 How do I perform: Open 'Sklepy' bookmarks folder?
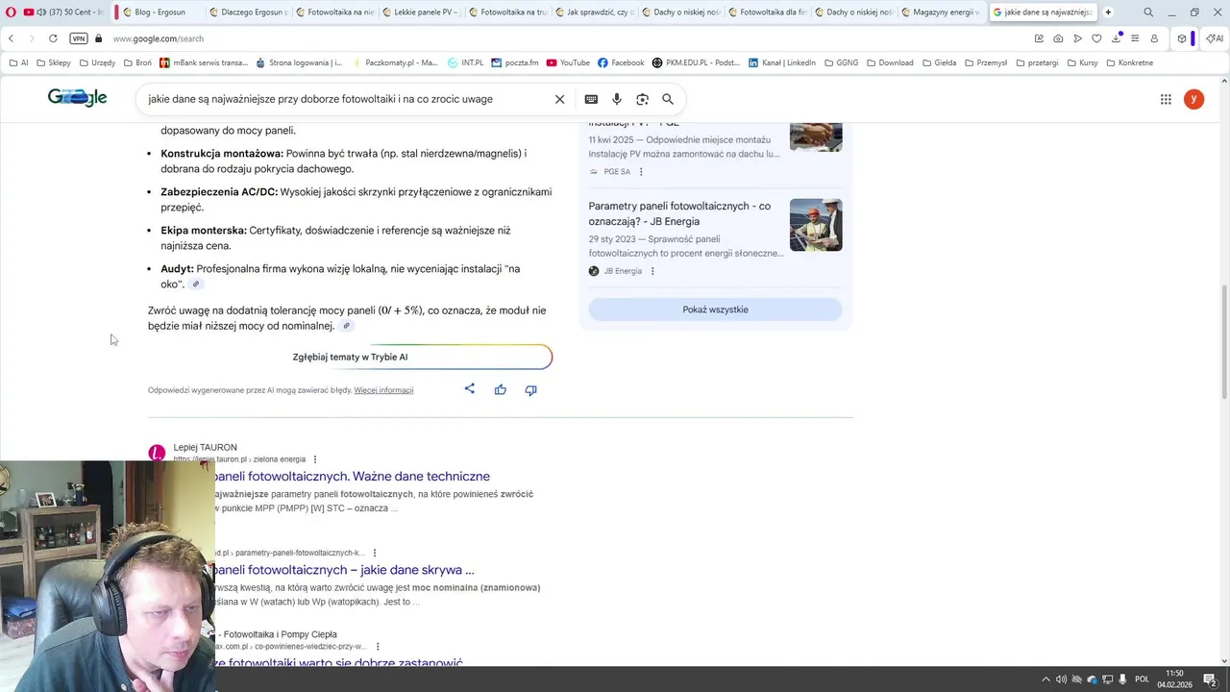tap(53, 62)
